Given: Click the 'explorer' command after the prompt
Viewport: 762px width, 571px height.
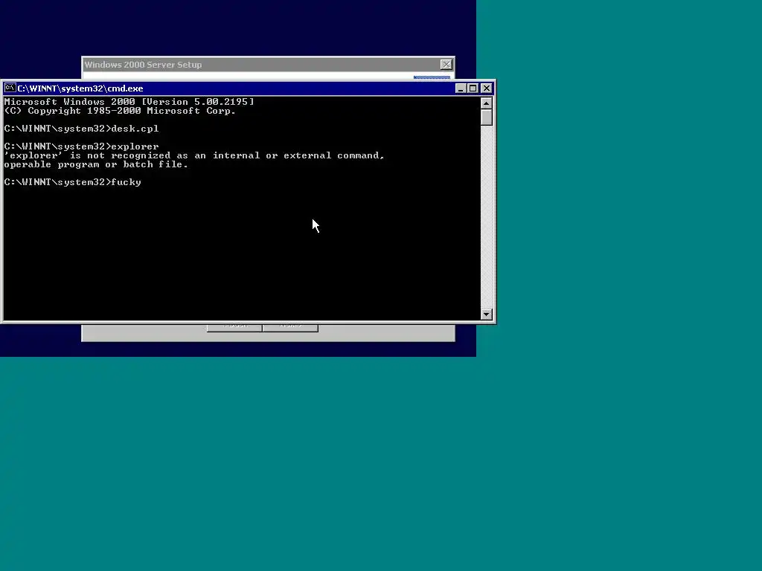Looking at the screenshot, I should click(x=135, y=146).
